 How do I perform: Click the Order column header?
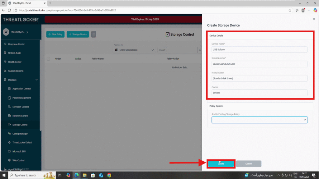[x=58, y=59]
